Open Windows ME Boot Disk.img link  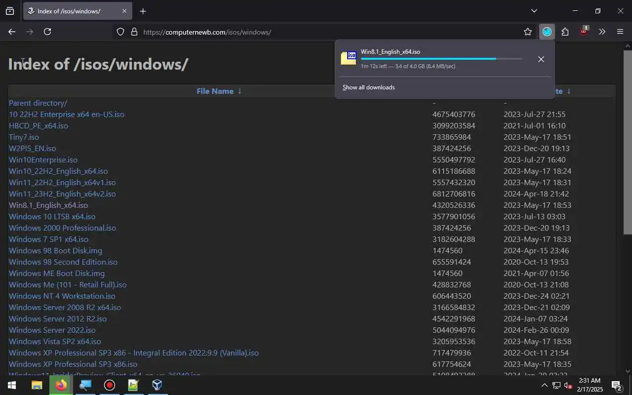coord(57,273)
